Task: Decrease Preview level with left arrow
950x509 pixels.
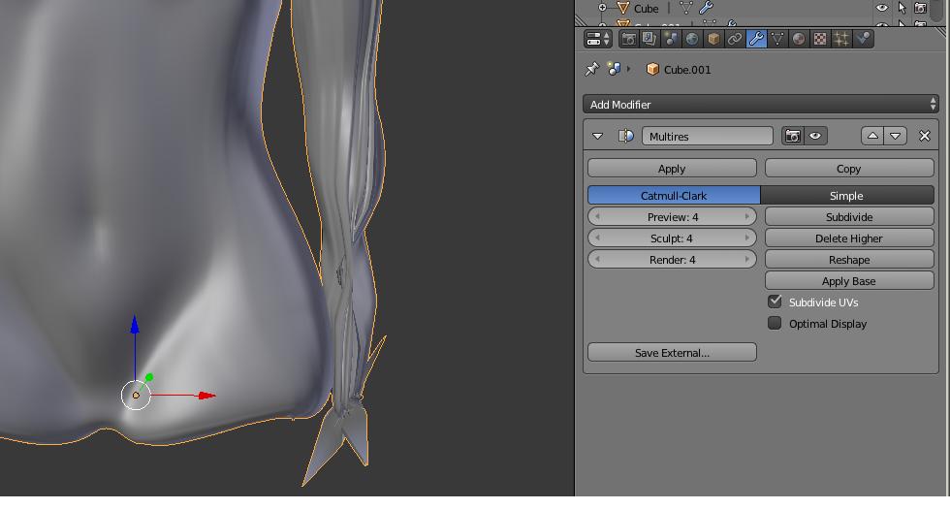Action: coord(597,217)
